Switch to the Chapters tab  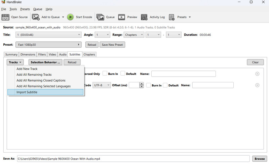[89, 54]
